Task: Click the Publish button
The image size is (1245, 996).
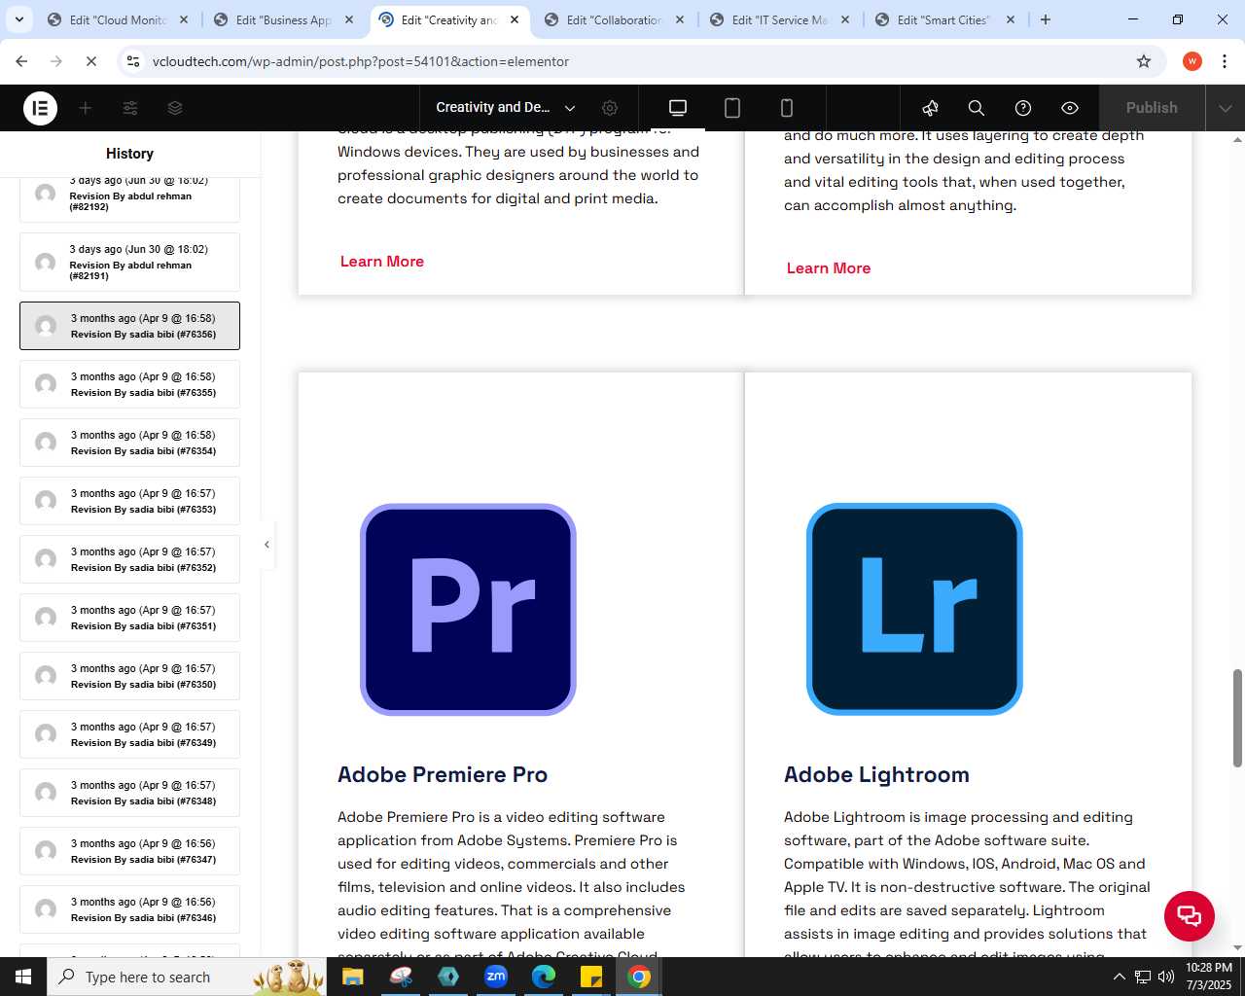Action: [1152, 108]
